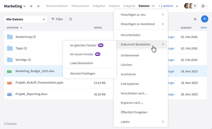The image size is (212, 129).
Task: Click the PPT file icon
Action: click(9, 82)
